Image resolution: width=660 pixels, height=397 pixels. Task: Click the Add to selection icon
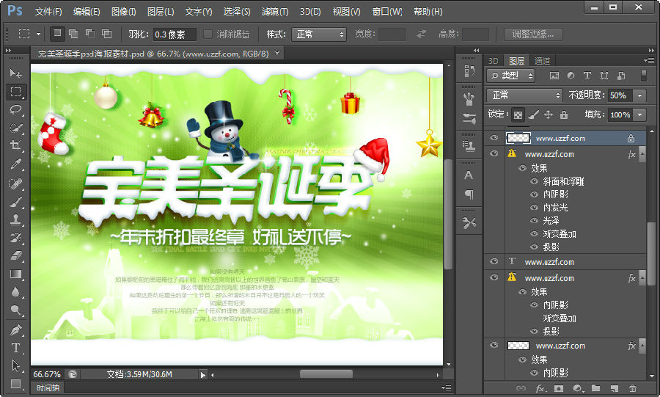(x=73, y=34)
